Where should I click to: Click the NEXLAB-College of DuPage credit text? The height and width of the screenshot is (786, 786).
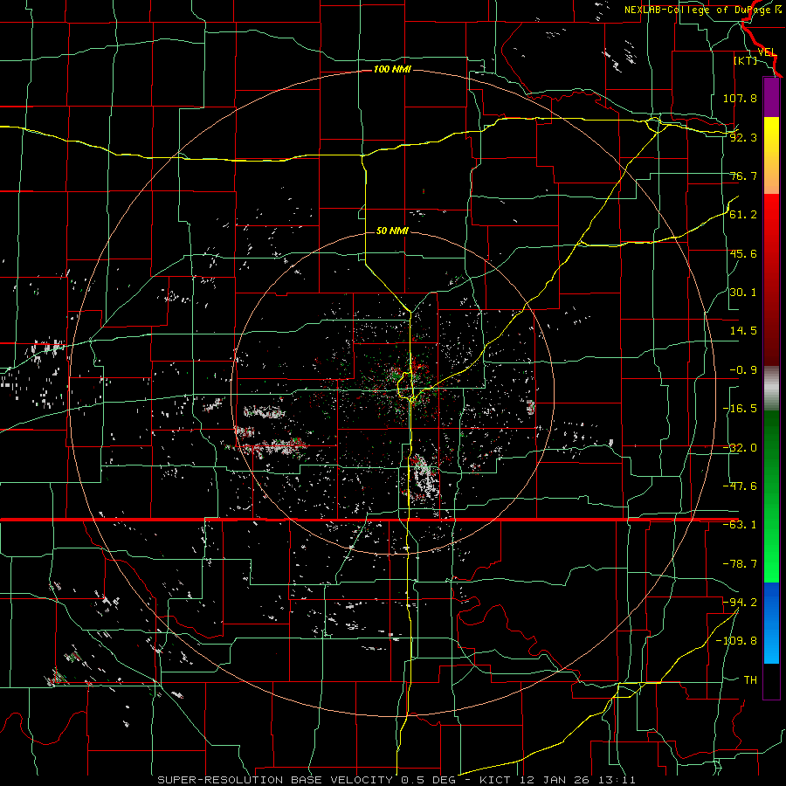[702, 10]
